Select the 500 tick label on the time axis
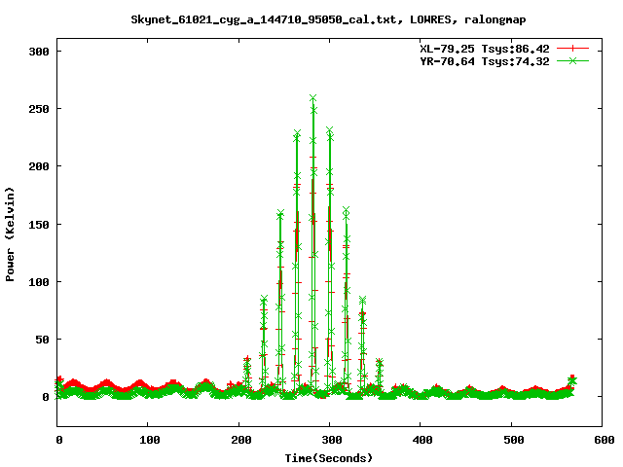The height and width of the screenshot is (467, 623). [x=510, y=441]
